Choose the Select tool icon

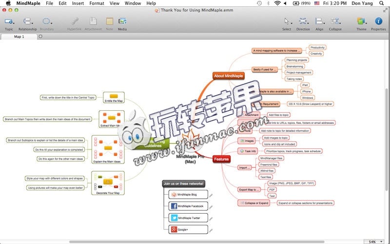pos(287,21)
